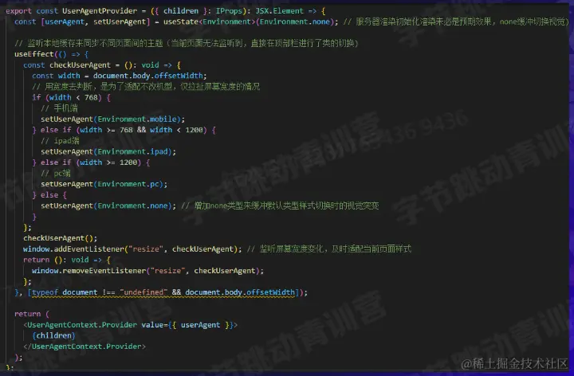Click opening '<UserAgentContext.Provider' tag
The image size is (574, 376).
pos(80,325)
